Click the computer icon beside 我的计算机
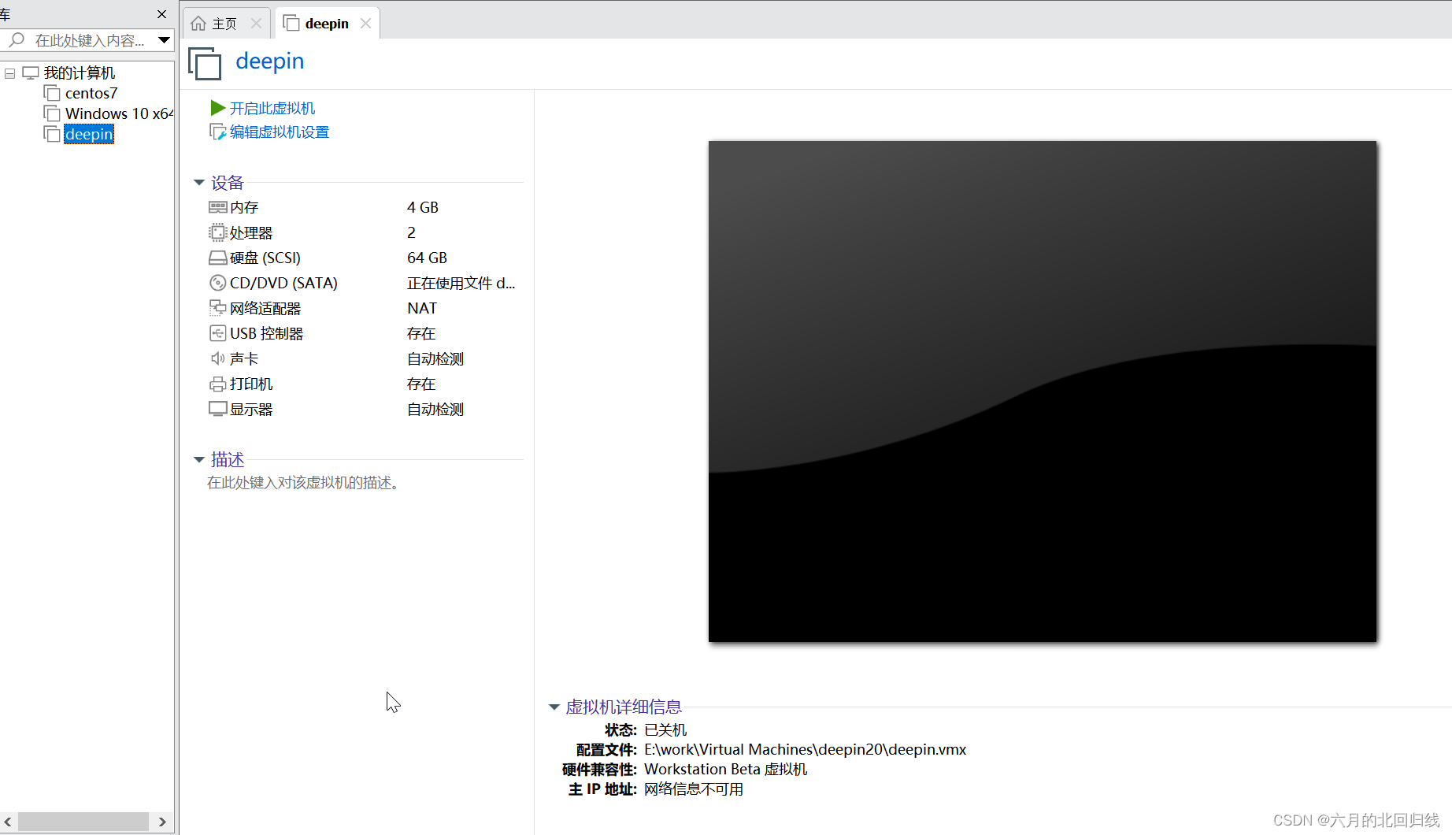 (x=31, y=72)
